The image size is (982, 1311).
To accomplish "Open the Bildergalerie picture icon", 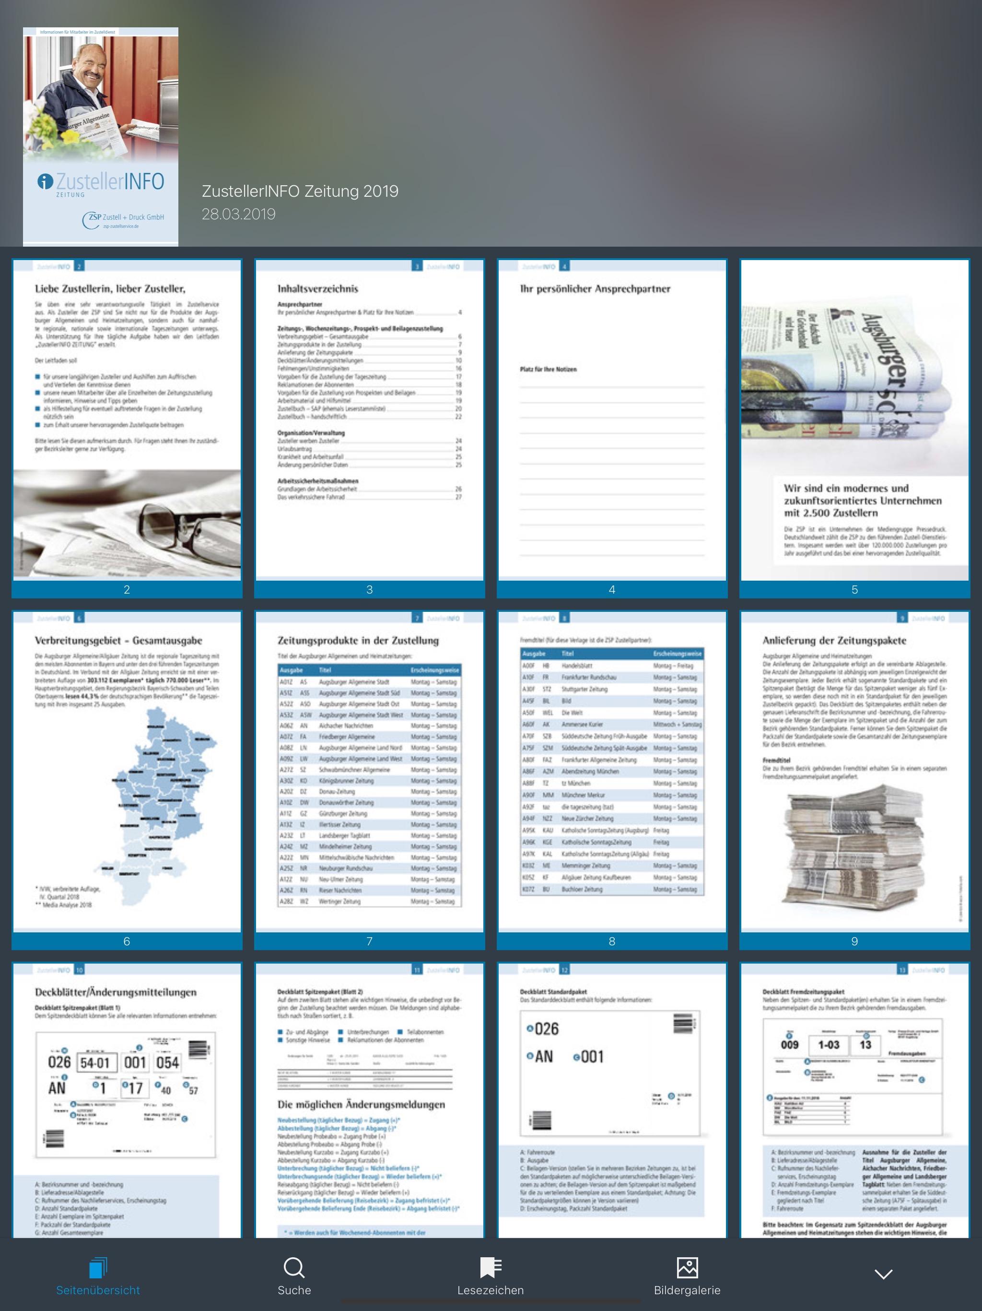I will [687, 1268].
